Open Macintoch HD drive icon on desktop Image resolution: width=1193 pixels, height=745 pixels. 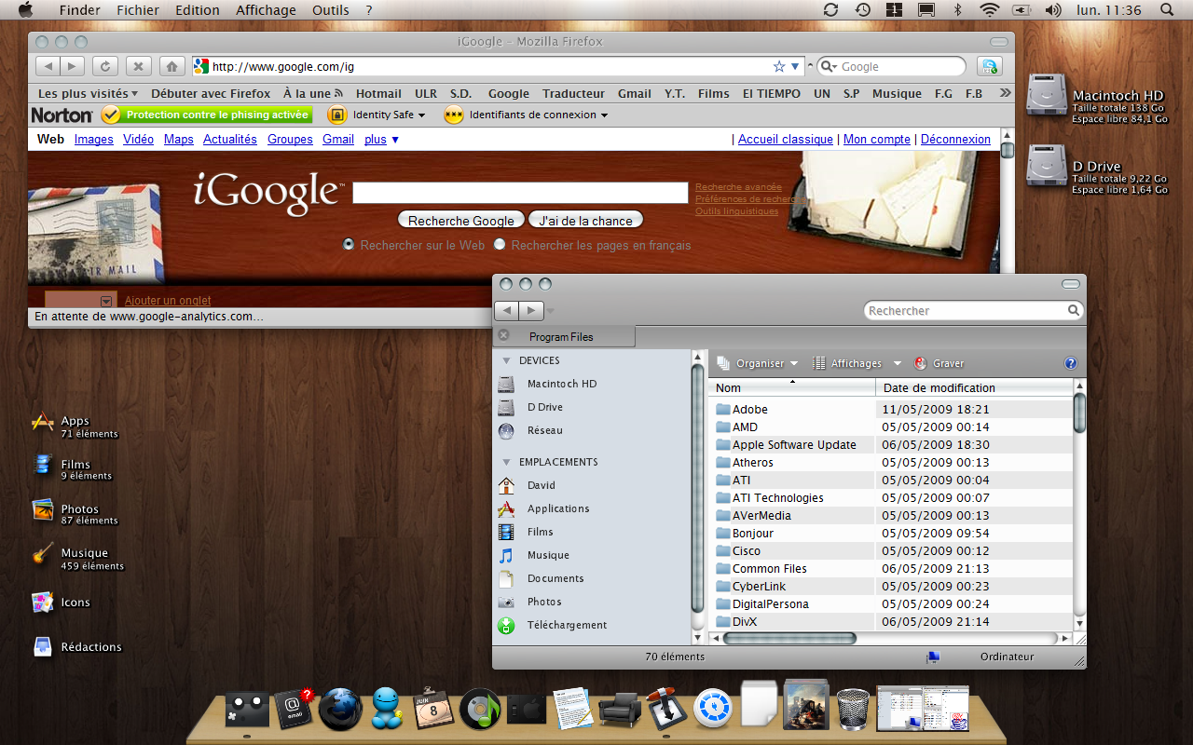[1046, 94]
